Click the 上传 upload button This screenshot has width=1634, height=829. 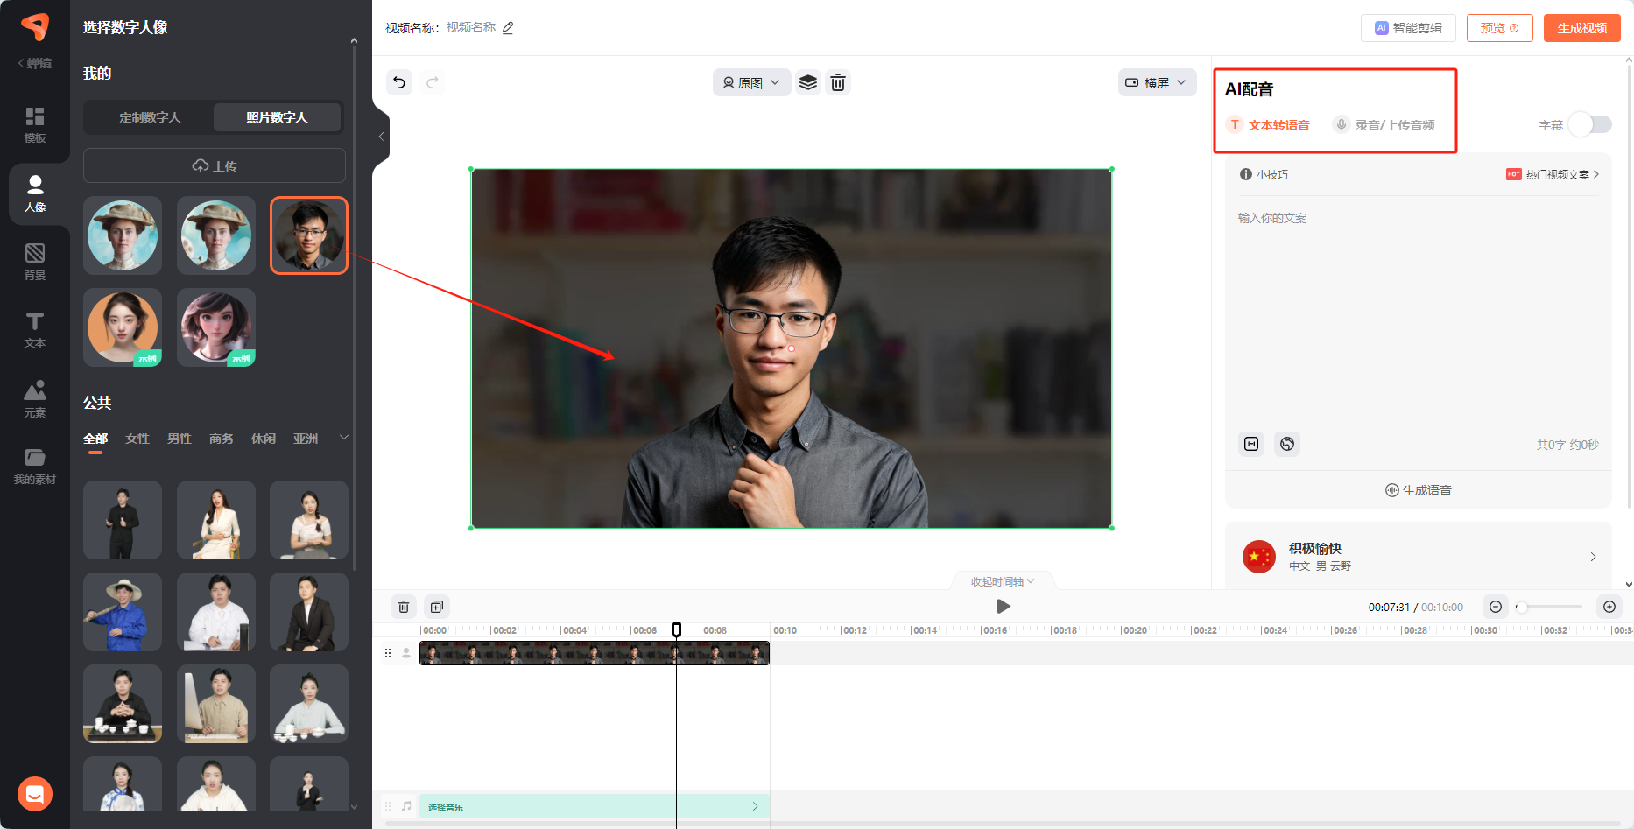click(x=215, y=165)
